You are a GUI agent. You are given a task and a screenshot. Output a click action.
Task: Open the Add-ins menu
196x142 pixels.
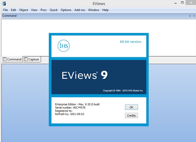[80, 10]
